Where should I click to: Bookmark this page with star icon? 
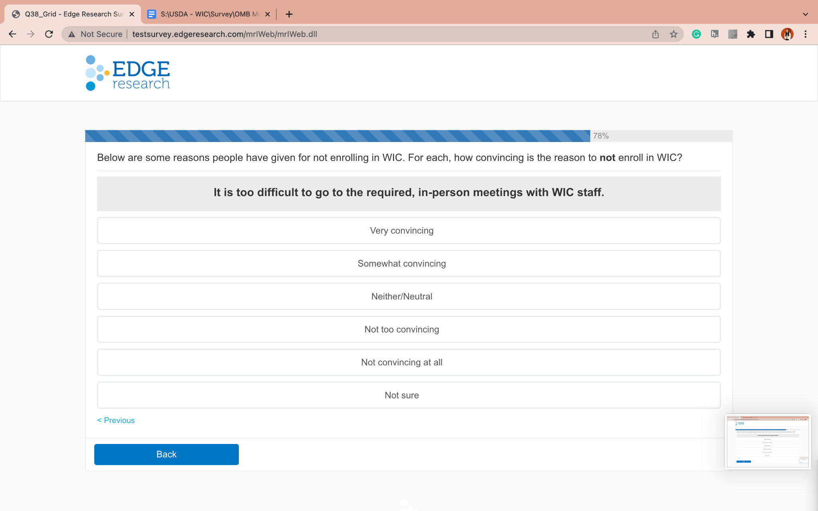pos(674,34)
